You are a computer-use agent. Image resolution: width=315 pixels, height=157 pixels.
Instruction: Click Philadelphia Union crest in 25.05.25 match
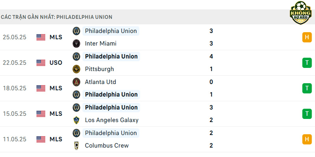tap(76, 31)
